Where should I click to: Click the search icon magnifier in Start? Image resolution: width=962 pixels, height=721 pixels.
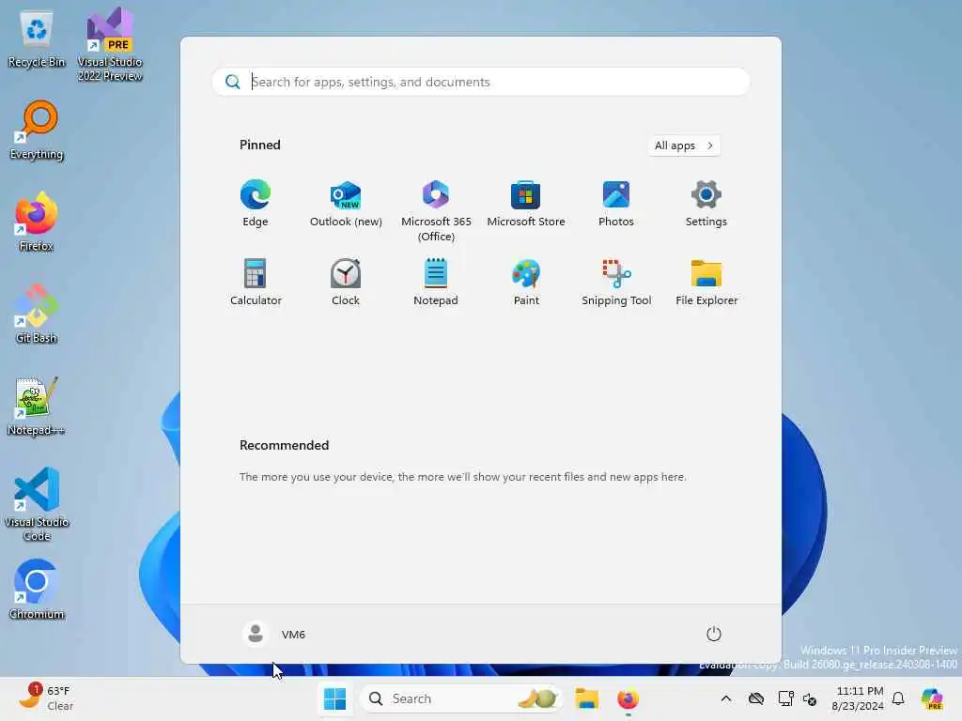pos(233,82)
